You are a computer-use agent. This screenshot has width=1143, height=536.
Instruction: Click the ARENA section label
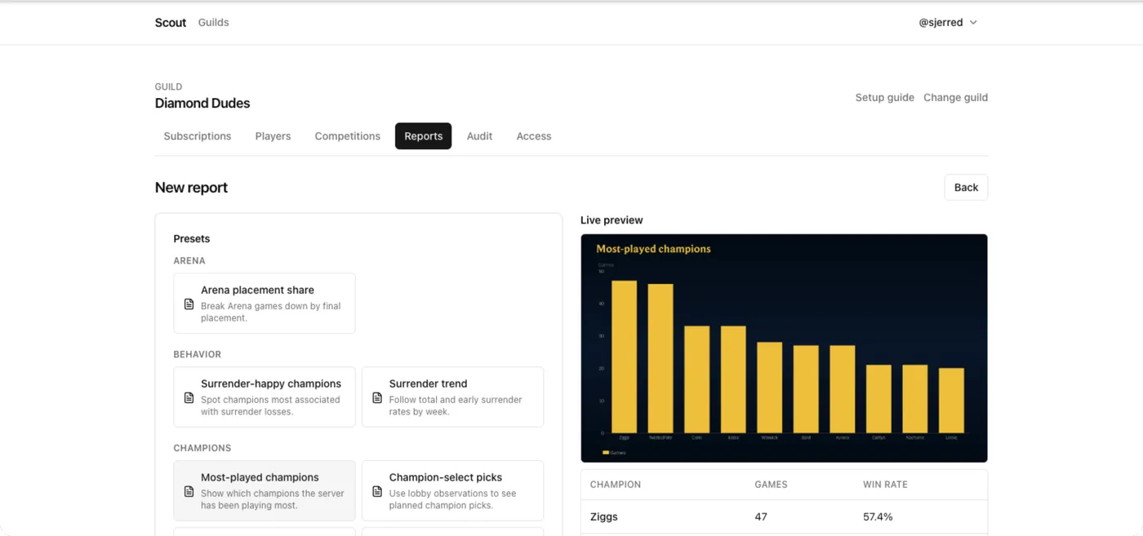point(189,261)
